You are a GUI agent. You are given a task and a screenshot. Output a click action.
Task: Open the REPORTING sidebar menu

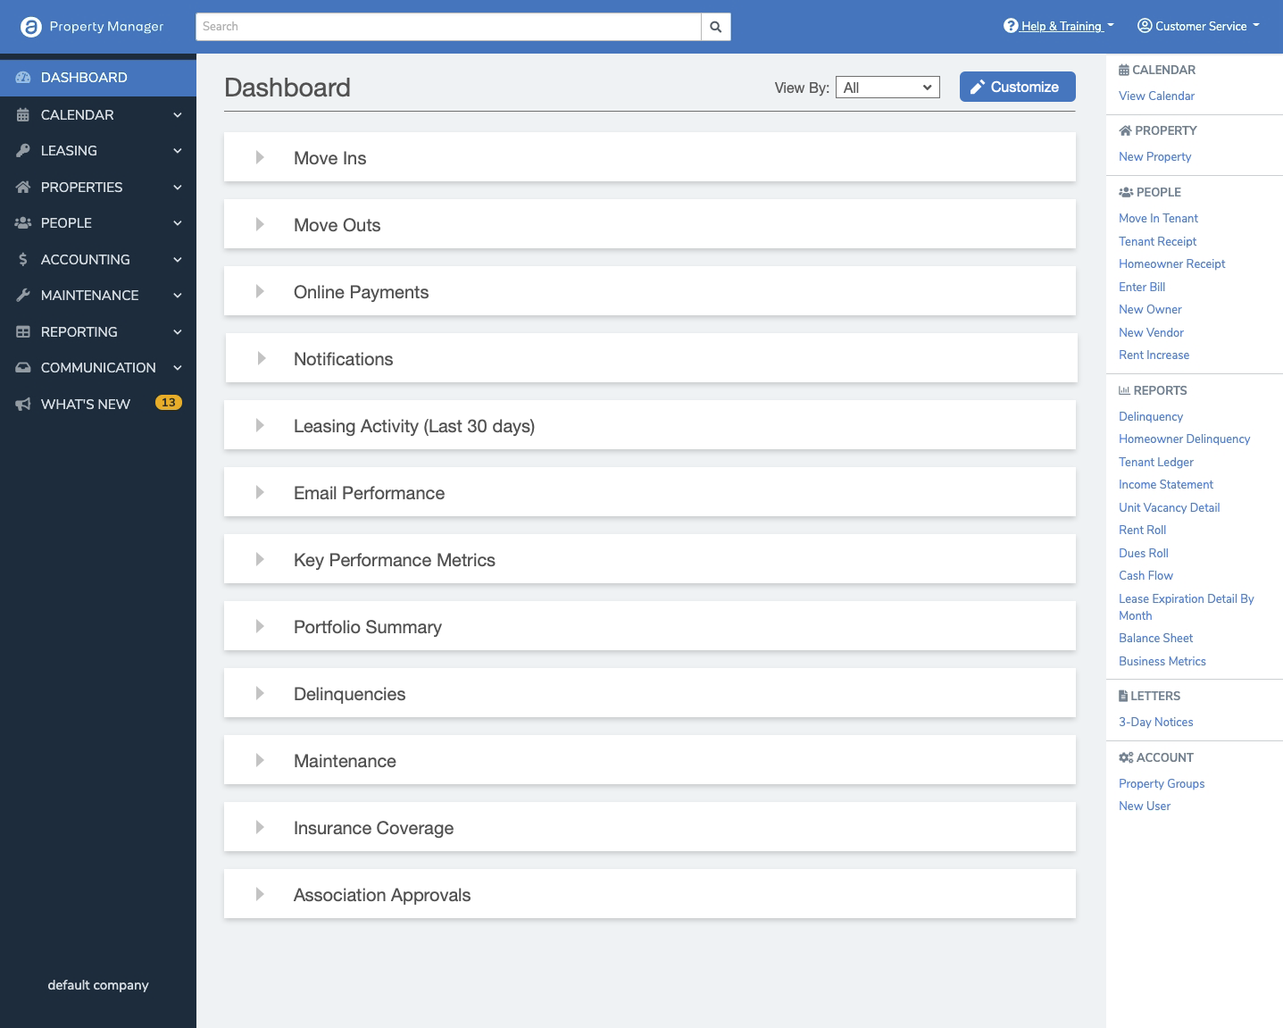pyautogui.click(x=98, y=332)
